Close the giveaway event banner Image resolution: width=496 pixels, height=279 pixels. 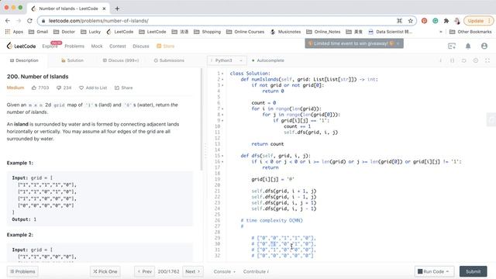point(398,43)
